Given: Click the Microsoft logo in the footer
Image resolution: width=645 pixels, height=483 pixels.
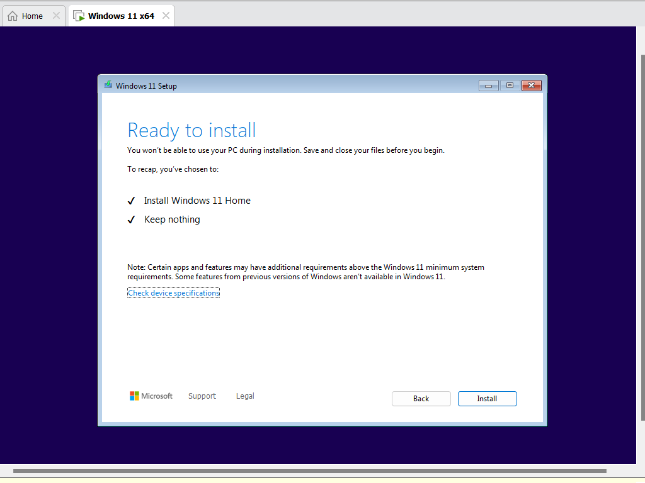Looking at the screenshot, I should 151,396.
